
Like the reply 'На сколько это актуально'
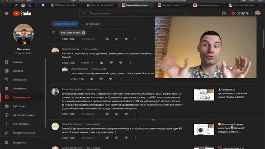tap(92, 79)
